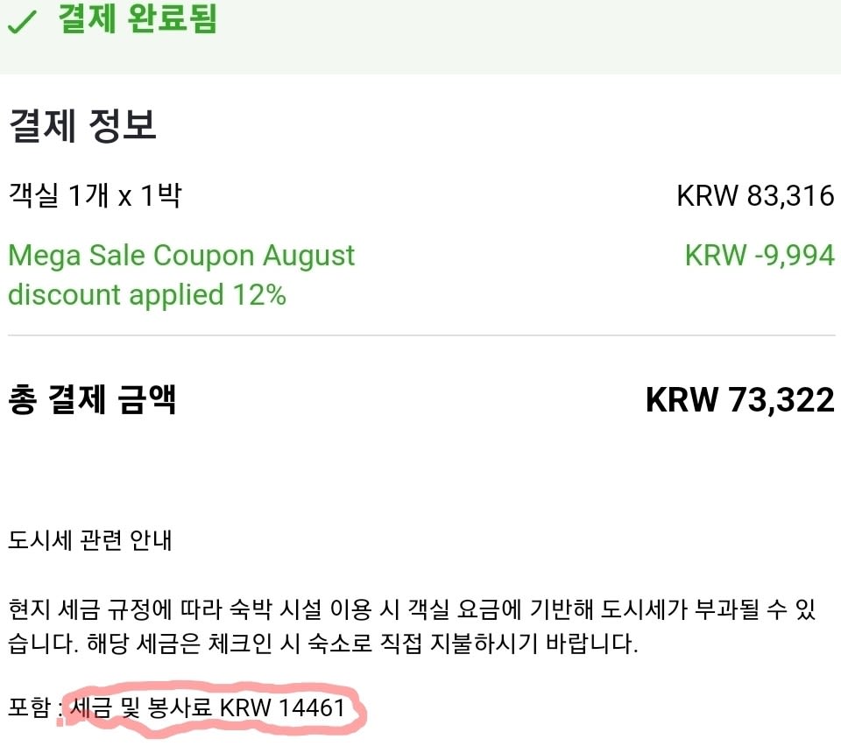This screenshot has height=753, width=841.
Task: Select the total amount KRW 73,322
Action: (739, 400)
